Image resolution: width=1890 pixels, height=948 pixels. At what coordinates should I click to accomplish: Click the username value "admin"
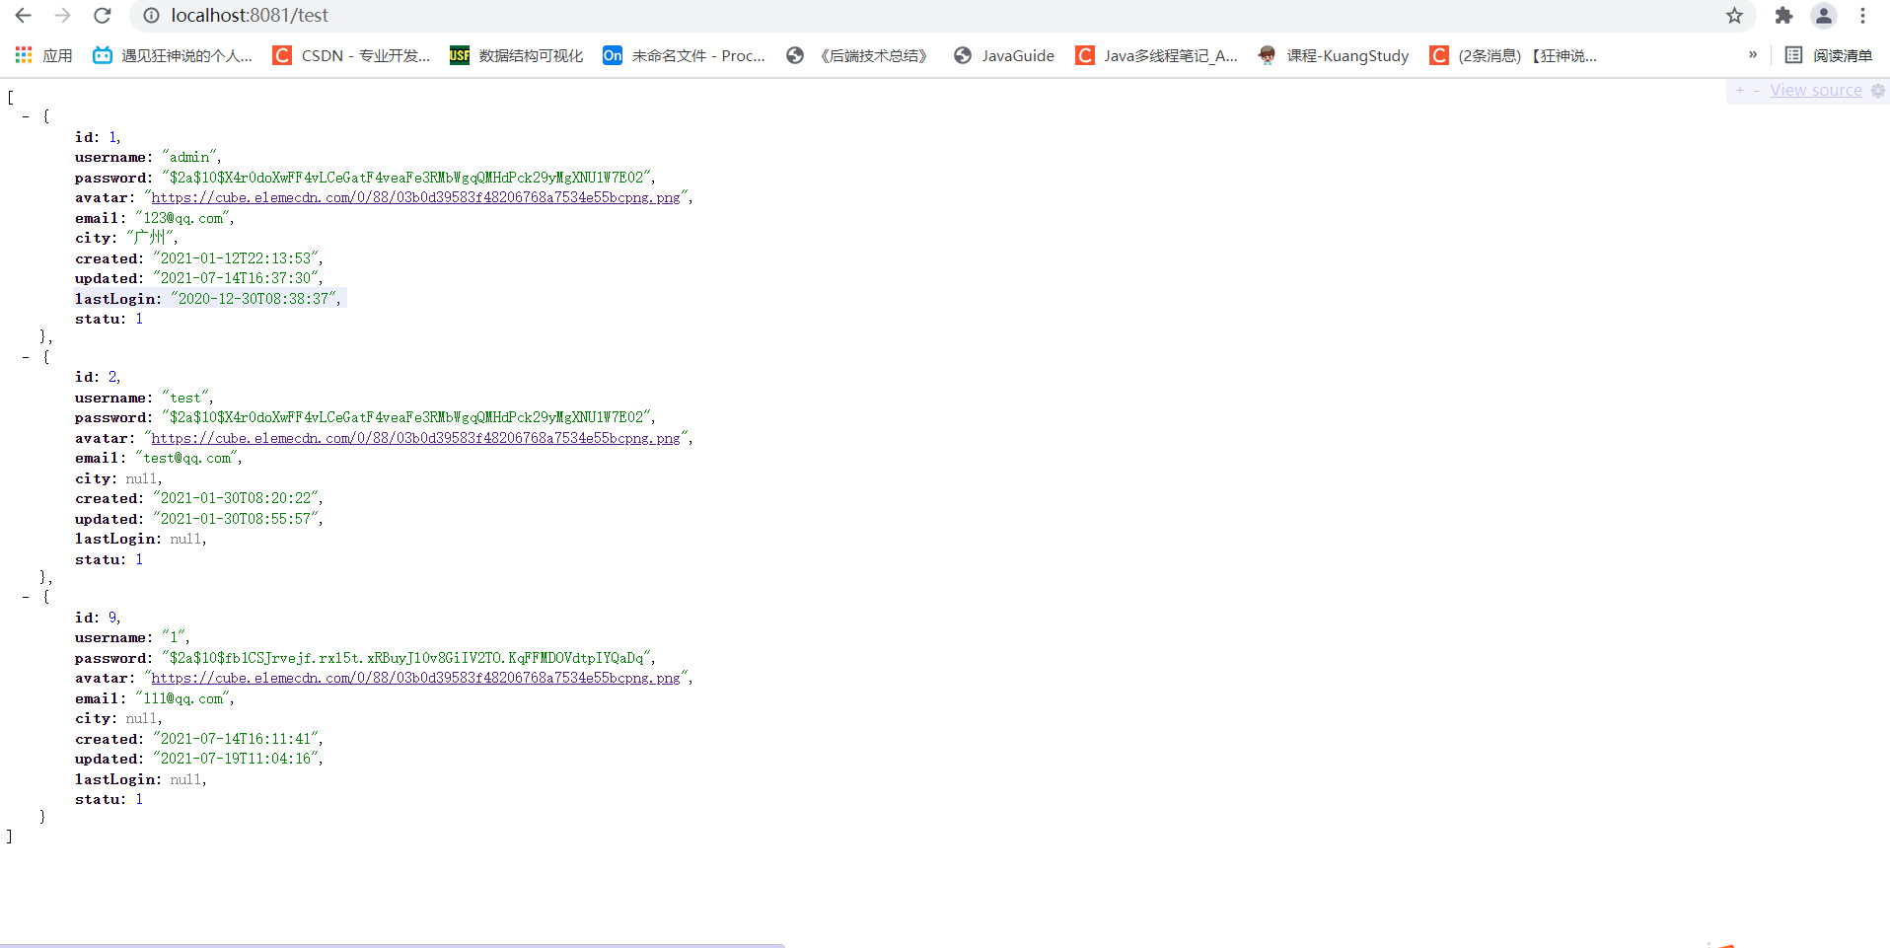(189, 157)
